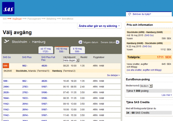The width and height of the screenshot is (173, 121).
Task: Click the Se detaljer link
Action: pyautogui.click(x=112, y=75)
